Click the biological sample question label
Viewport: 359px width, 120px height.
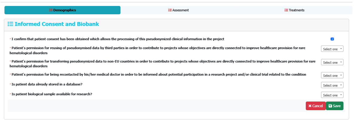(52, 94)
